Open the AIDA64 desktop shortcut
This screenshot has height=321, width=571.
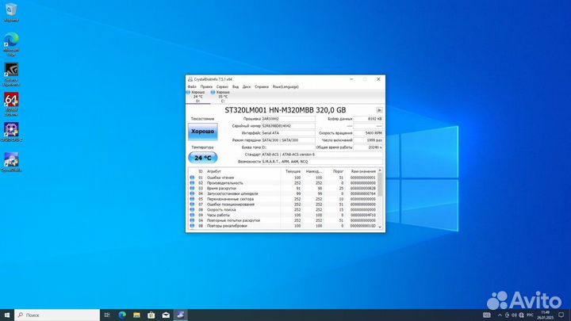12,100
